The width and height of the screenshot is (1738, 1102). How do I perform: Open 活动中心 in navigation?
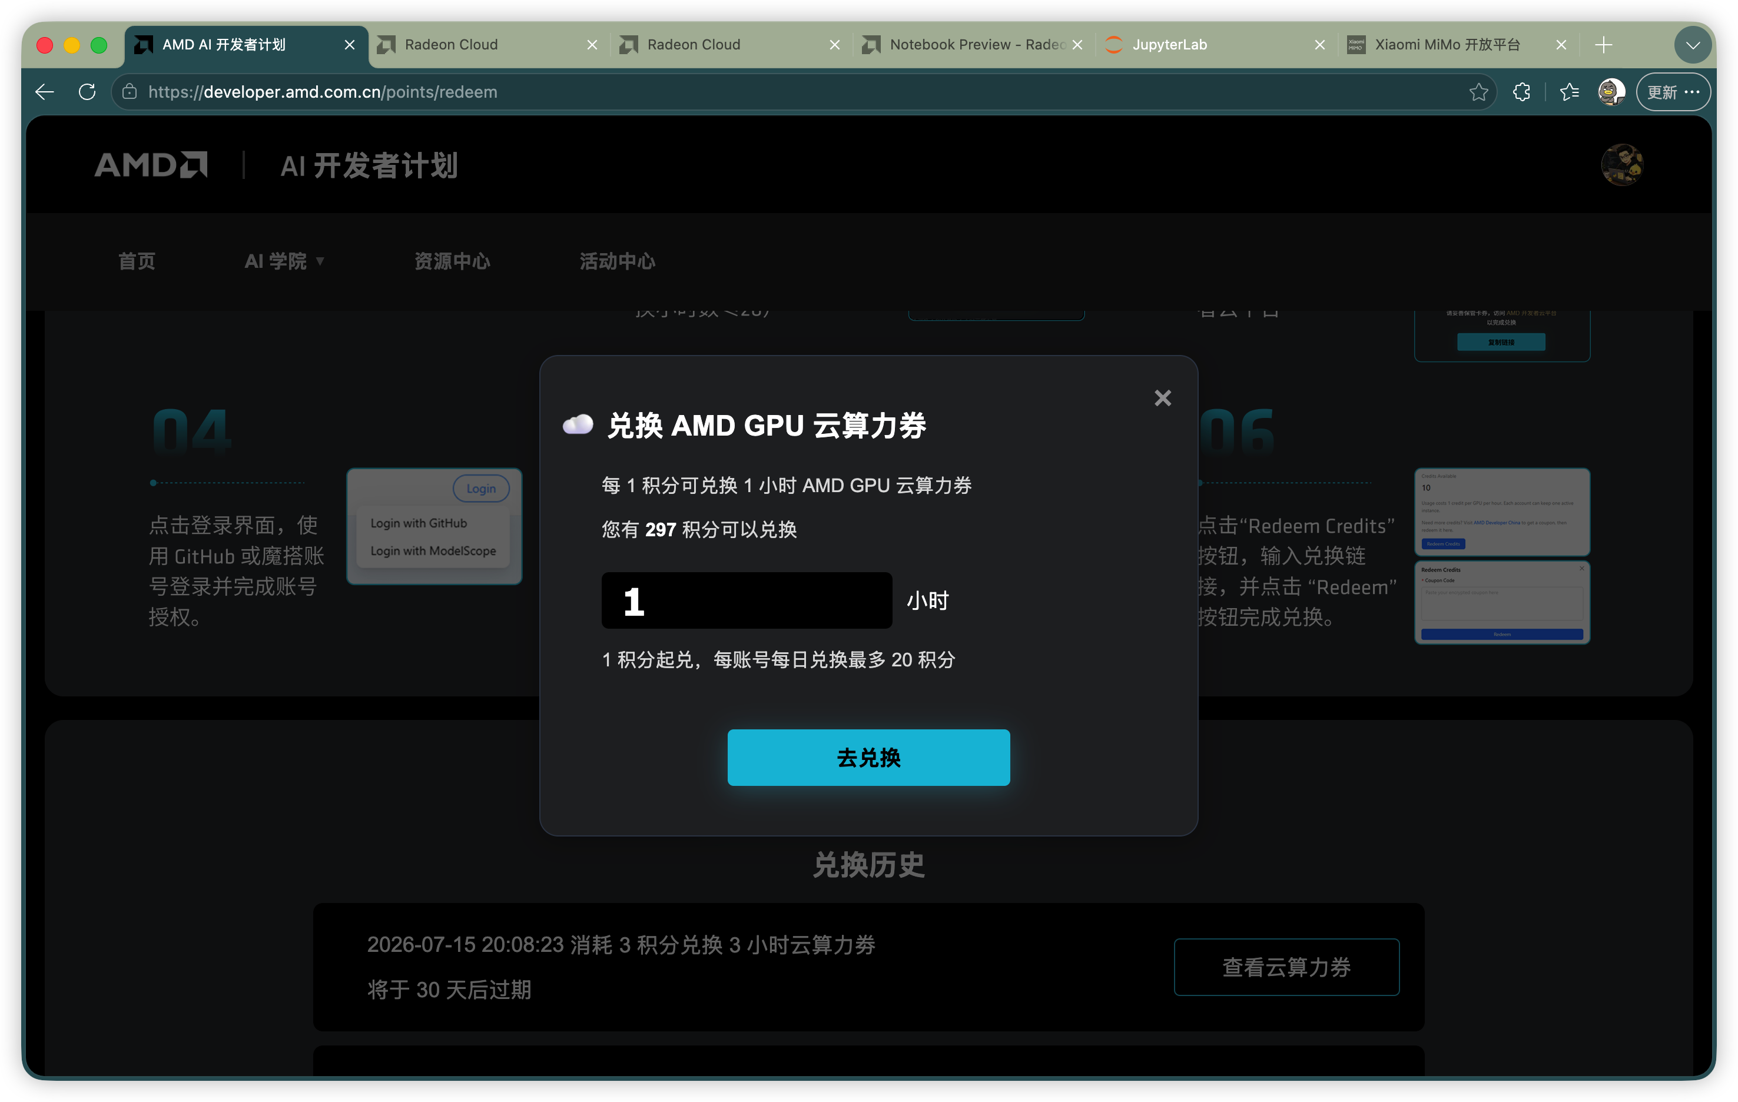(617, 261)
